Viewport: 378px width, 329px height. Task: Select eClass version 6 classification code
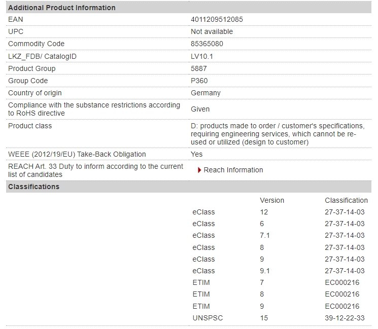(x=345, y=224)
